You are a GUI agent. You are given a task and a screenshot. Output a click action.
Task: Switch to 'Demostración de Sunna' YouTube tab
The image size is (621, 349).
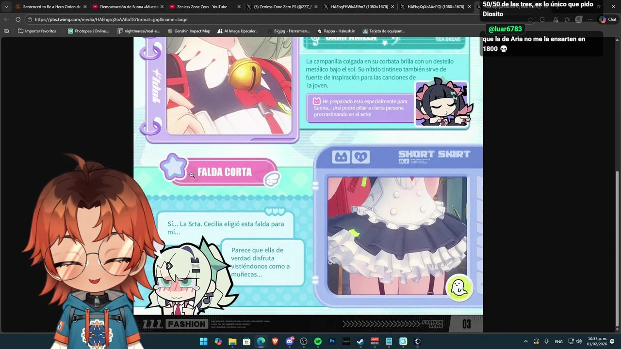tap(128, 7)
